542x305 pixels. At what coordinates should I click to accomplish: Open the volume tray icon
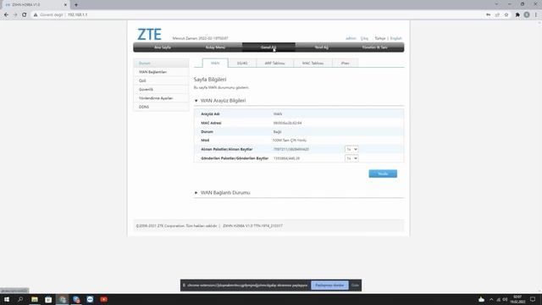tap(505, 299)
